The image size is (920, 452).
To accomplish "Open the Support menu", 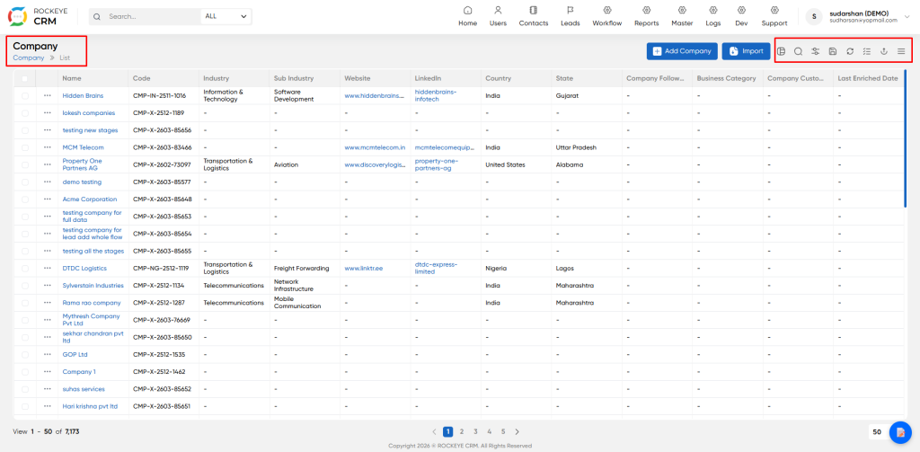I will click(774, 16).
